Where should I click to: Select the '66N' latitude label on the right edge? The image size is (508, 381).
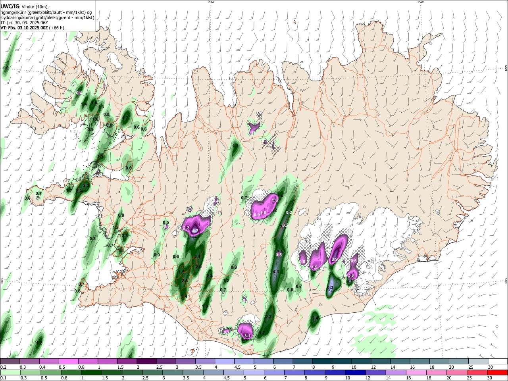(x=506, y=68)
